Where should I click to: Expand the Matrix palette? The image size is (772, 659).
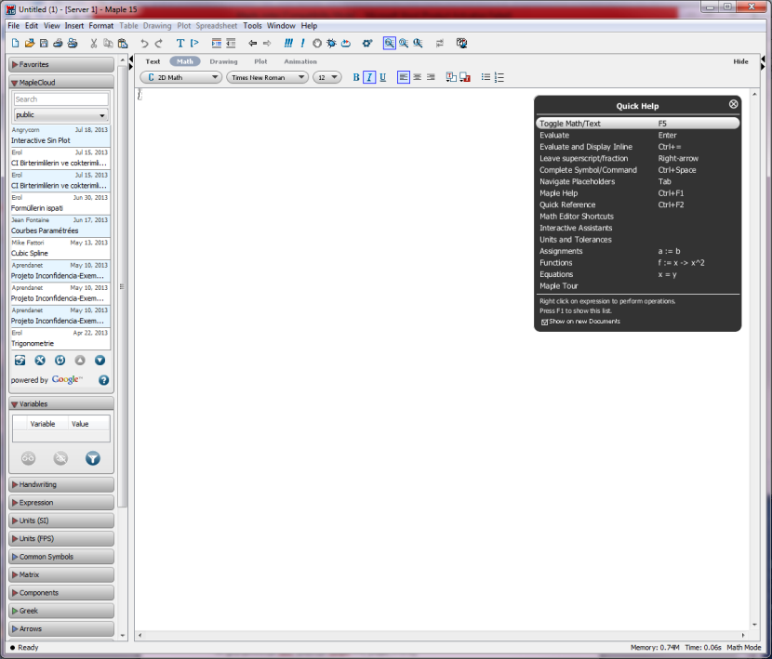click(x=61, y=574)
